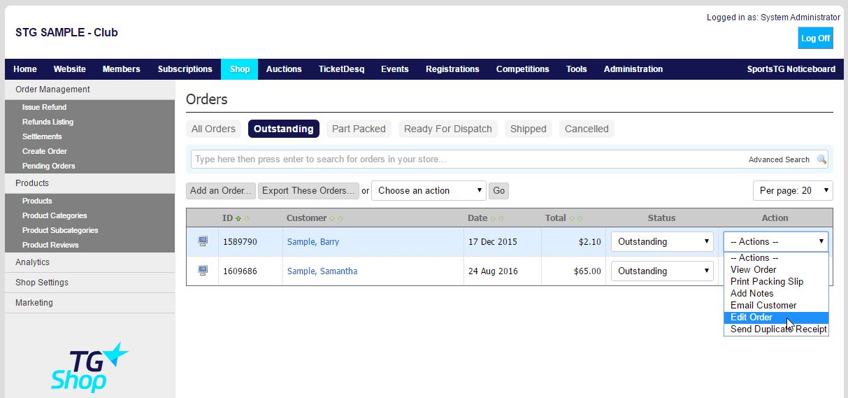
Task: Open Subscriptions in main navigation
Action: (x=185, y=69)
